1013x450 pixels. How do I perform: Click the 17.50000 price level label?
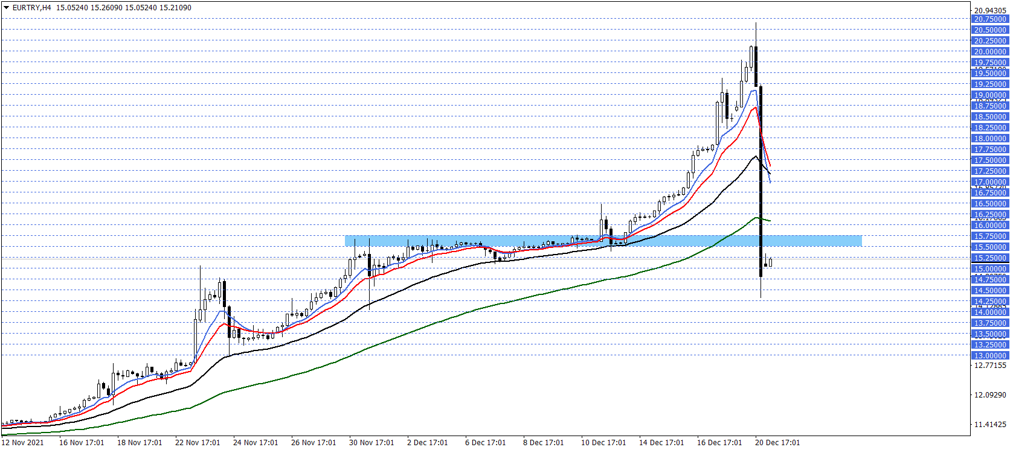click(989, 160)
